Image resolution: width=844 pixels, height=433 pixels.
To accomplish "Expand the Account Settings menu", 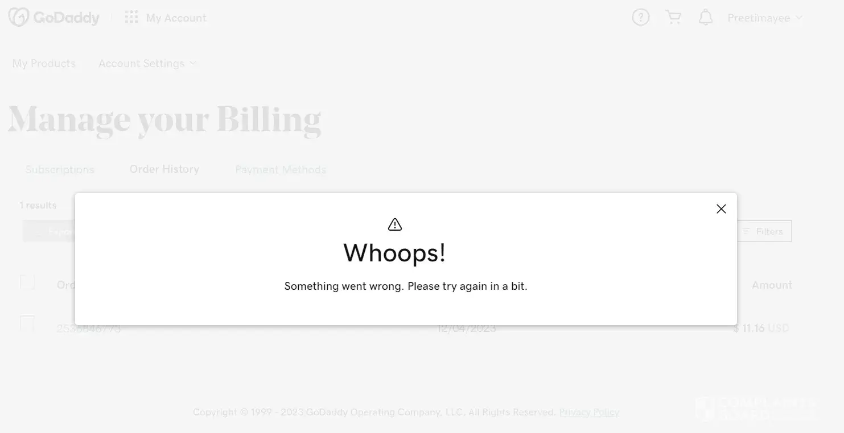I will [x=147, y=64].
